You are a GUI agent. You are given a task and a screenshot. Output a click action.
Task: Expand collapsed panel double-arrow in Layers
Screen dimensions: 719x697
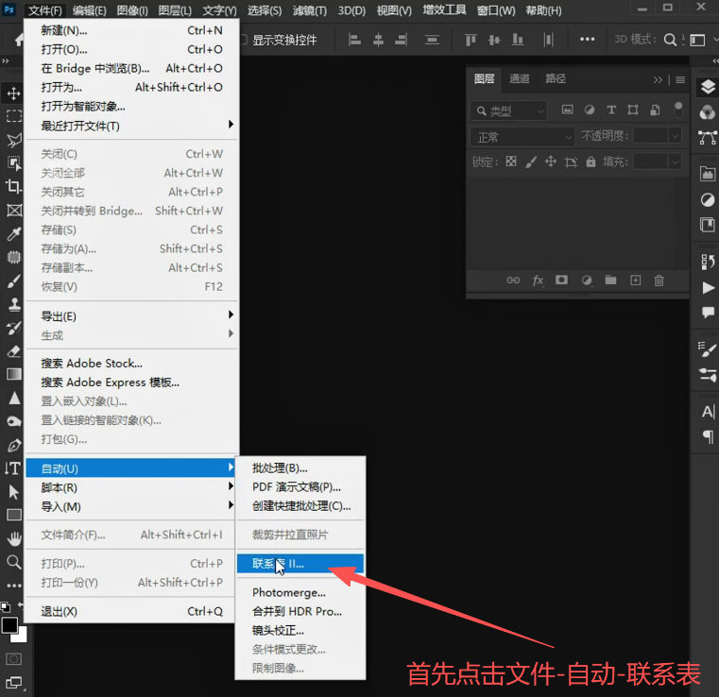[x=658, y=79]
